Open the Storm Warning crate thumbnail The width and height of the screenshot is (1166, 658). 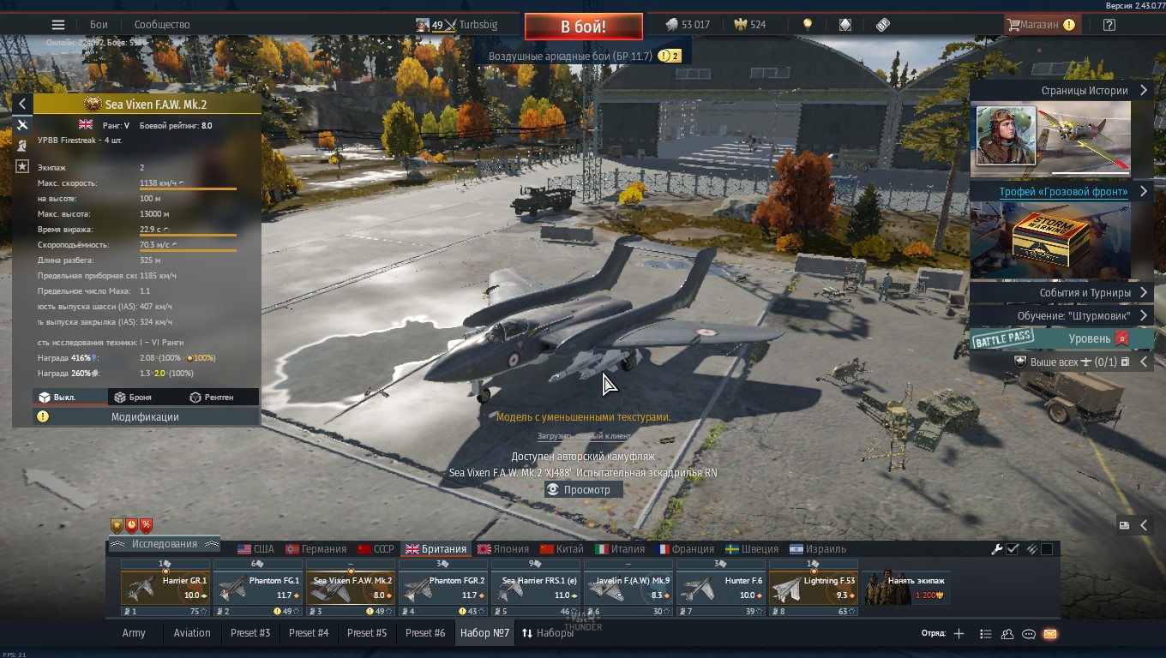(1050, 241)
